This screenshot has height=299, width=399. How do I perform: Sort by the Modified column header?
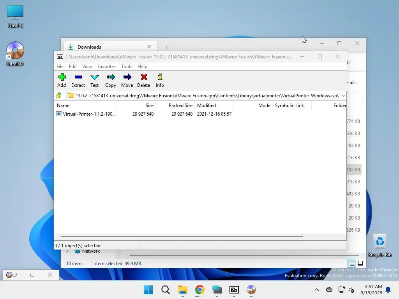tap(214, 105)
